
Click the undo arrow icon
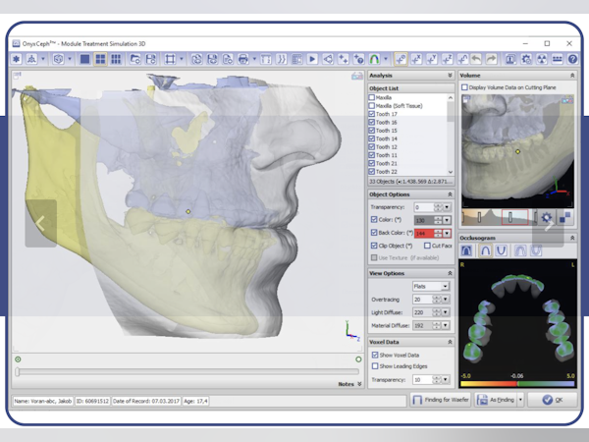pos(476,59)
